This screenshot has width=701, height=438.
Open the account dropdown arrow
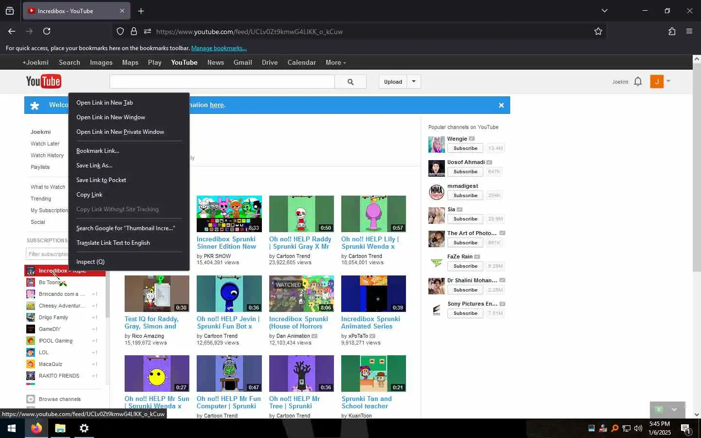point(668,81)
